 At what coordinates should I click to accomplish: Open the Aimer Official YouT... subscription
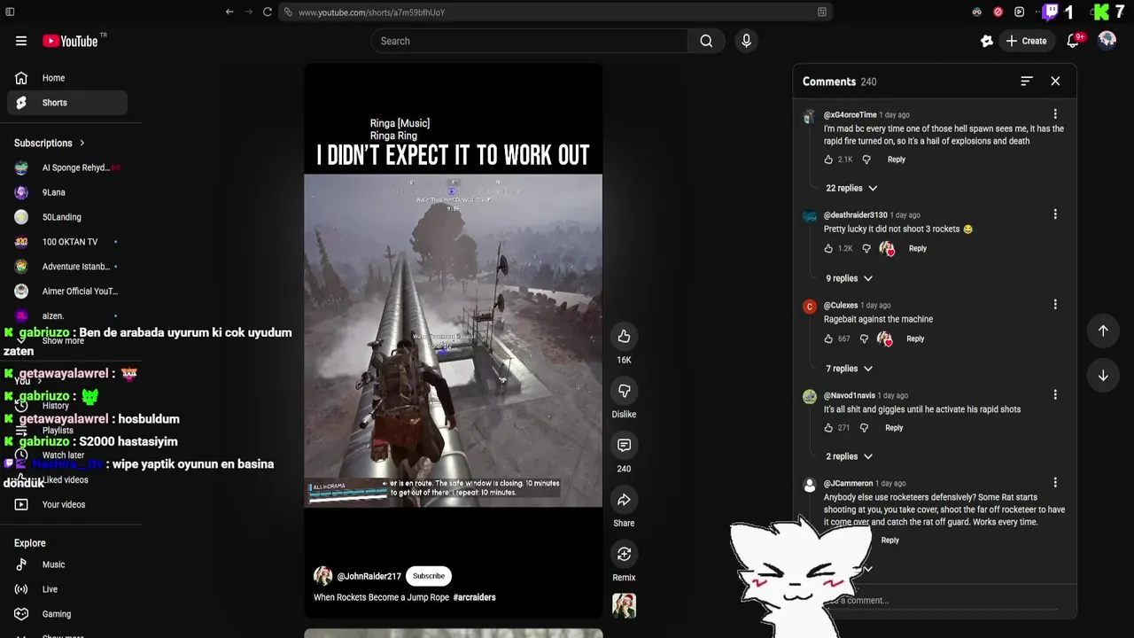click(67, 292)
